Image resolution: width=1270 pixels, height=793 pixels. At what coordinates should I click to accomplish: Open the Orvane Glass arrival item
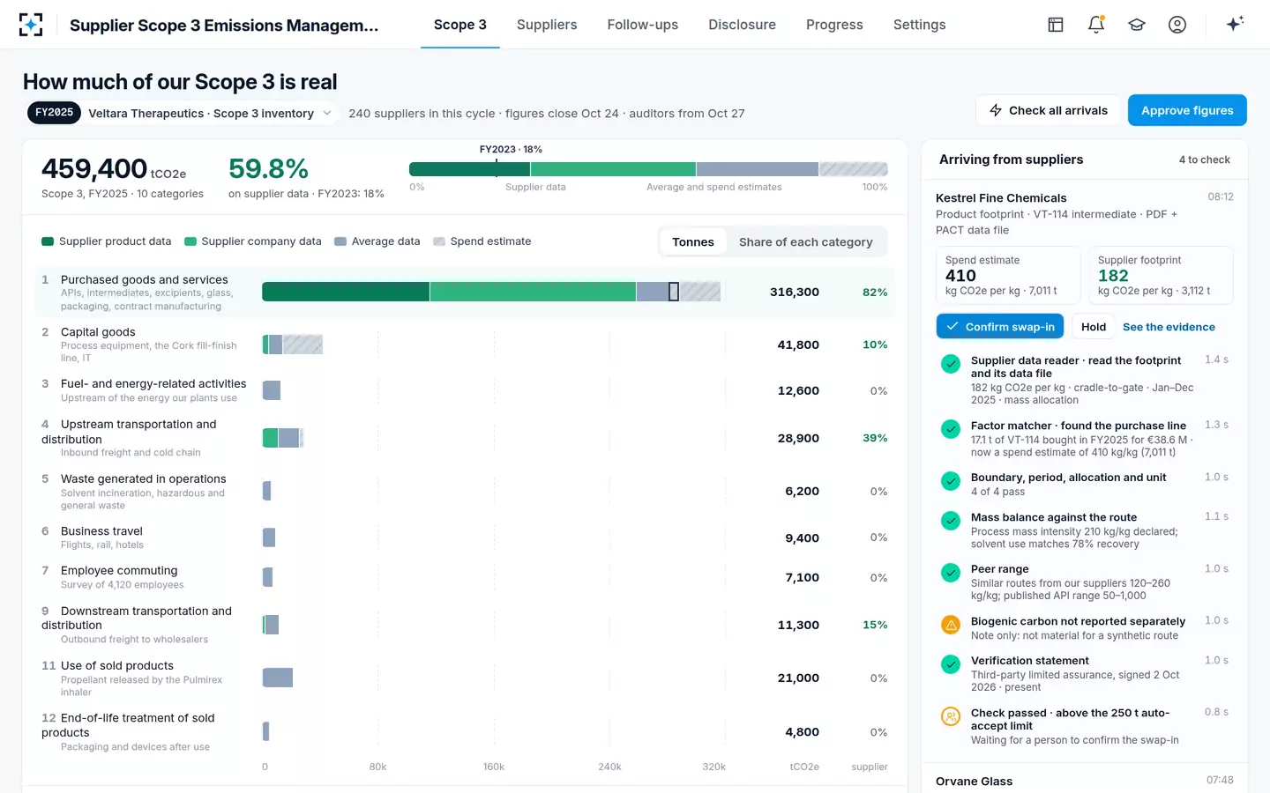click(1085, 781)
